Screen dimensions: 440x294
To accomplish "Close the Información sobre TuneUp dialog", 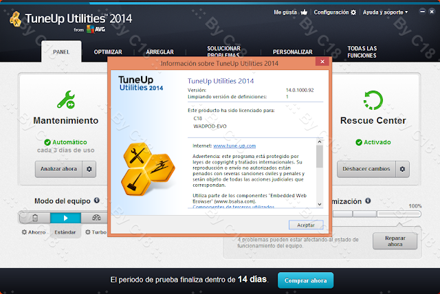I will pos(322,61).
